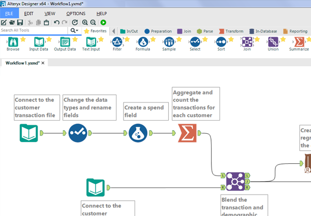Click the Copy toolbar icon
Viewport: 311px width, 216px height.
pos(38,22)
